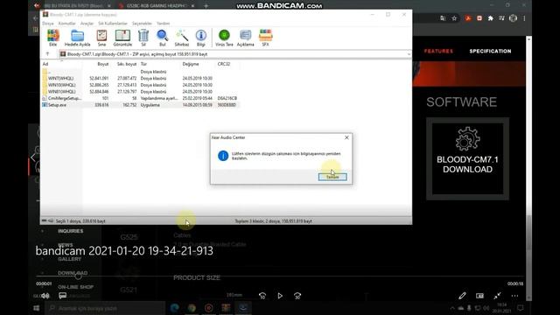Click the blue info icon in dialog
The image size is (560, 315).
[223, 156]
